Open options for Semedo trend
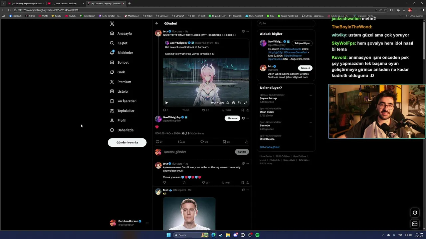 [x=311, y=122]
